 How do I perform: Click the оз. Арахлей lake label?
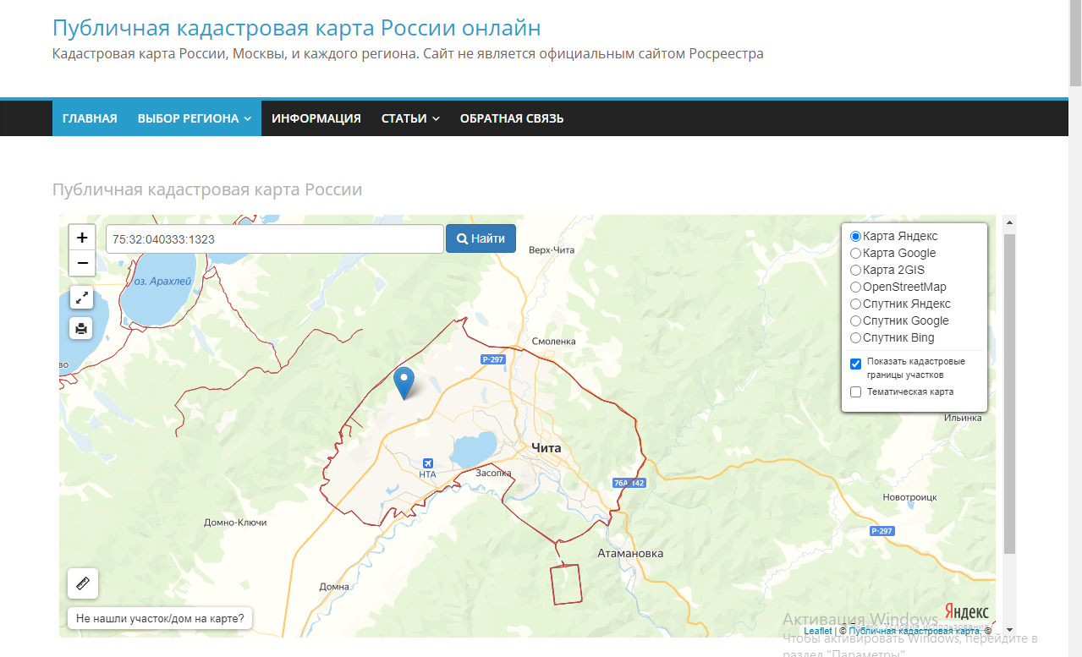(x=163, y=282)
